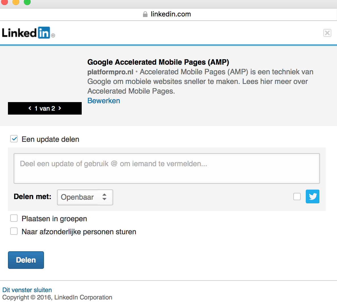Click the Twitter bird icon
This screenshot has width=337, height=308.
(313, 197)
